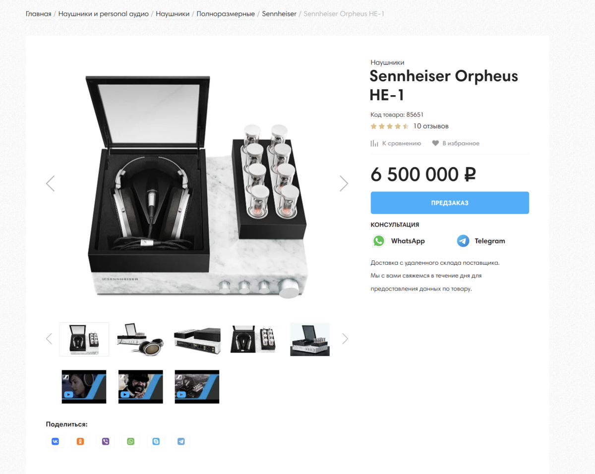Share the product via Skype icon
Image resolution: width=595 pixels, height=474 pixels.
pyautogui.click(x=156, y=441)
